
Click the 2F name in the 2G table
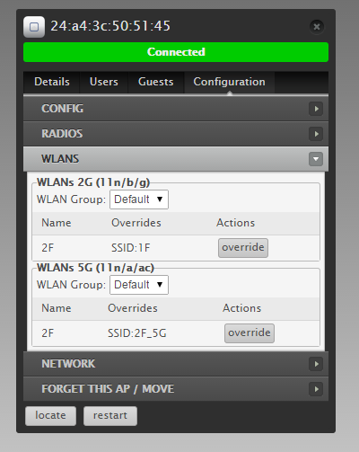[48, 248]
